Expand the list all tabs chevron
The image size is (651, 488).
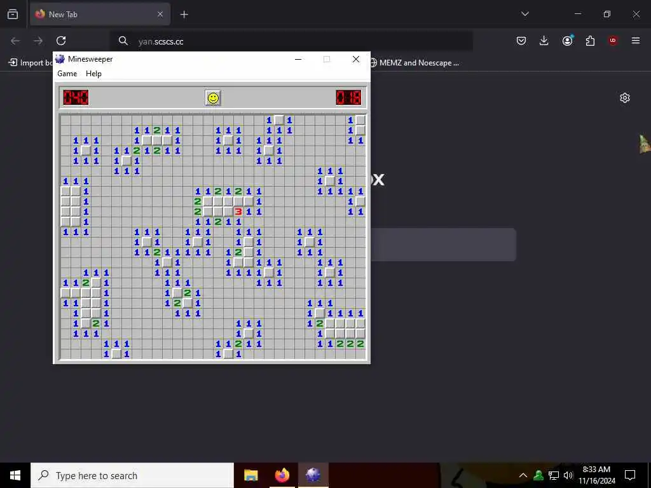pos(524,14)
